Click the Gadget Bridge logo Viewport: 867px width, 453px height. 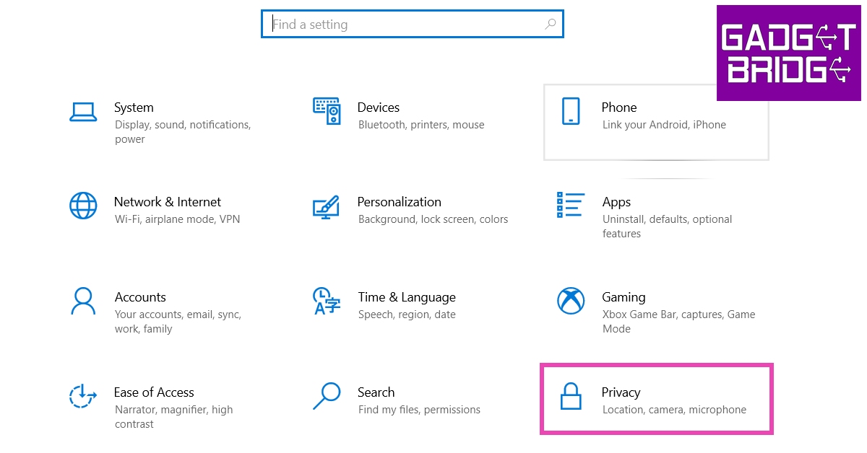(x=788, y=53)
